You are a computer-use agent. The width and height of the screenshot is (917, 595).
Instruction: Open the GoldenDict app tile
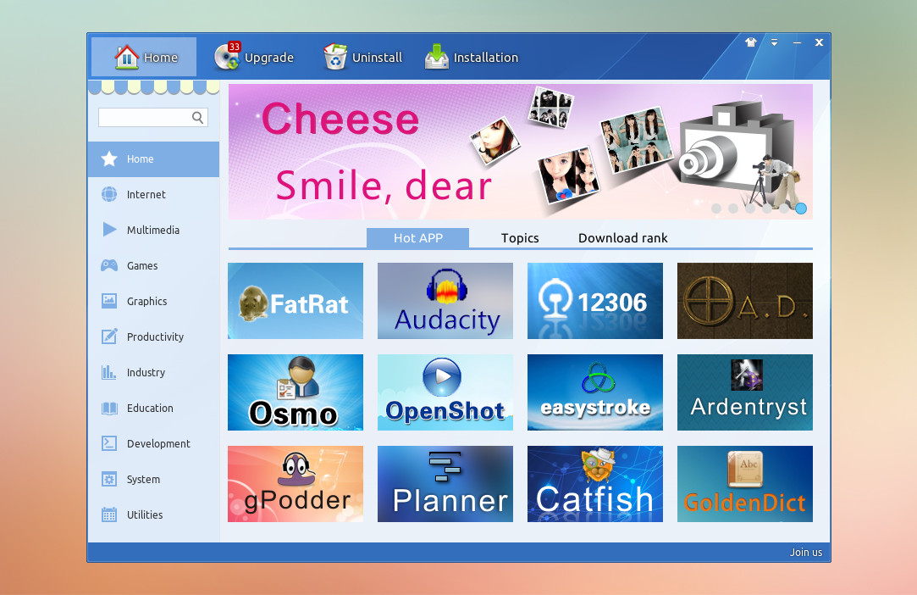744,484
